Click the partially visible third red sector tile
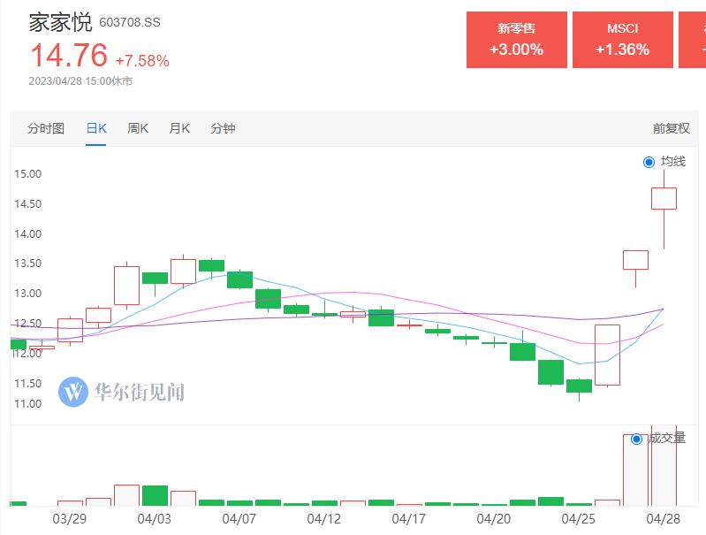Screen dimensions: 706x535 click(x=693, y=40)
